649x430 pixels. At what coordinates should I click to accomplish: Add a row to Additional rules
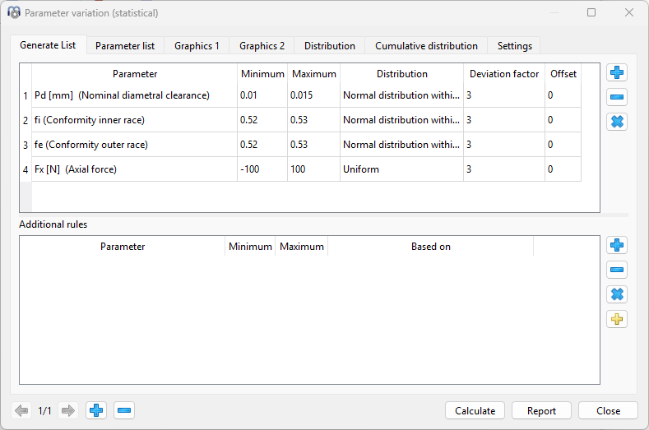coord(617,245)
